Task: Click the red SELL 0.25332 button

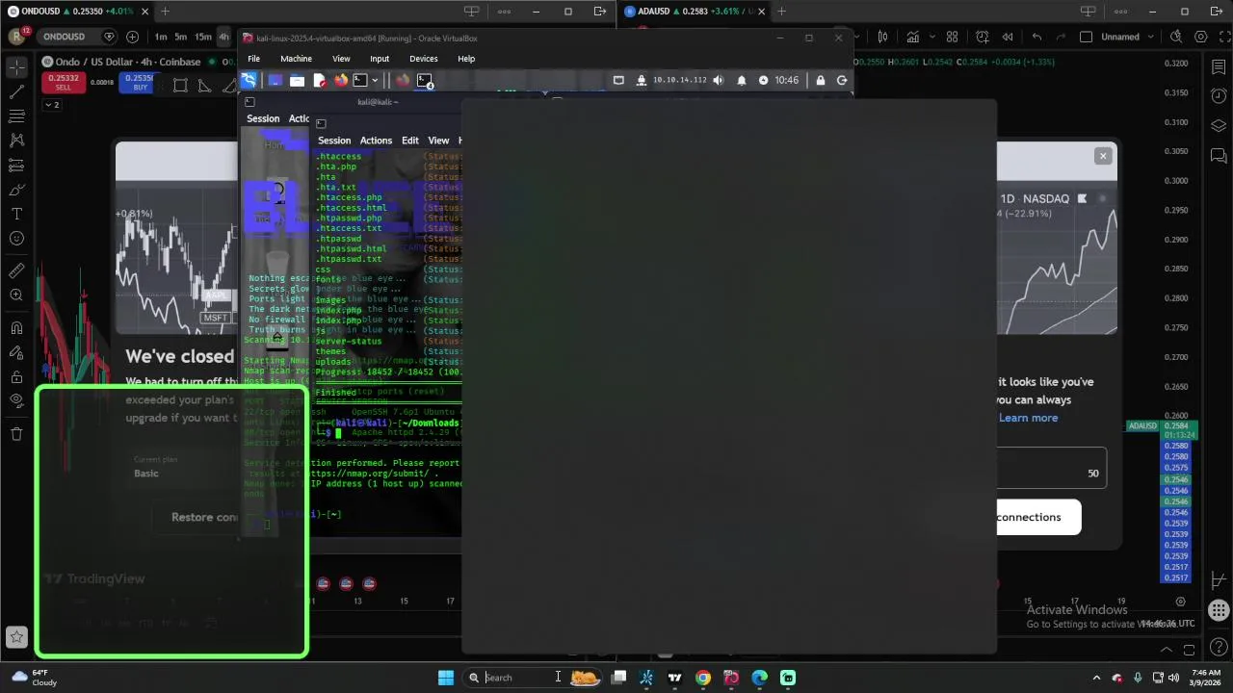Action: click(64, 82)
